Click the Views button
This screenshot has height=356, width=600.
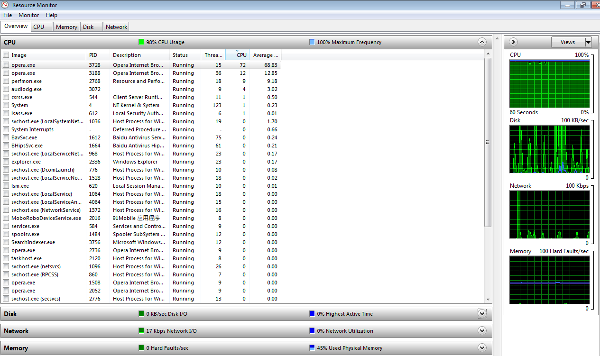[568, 42]
